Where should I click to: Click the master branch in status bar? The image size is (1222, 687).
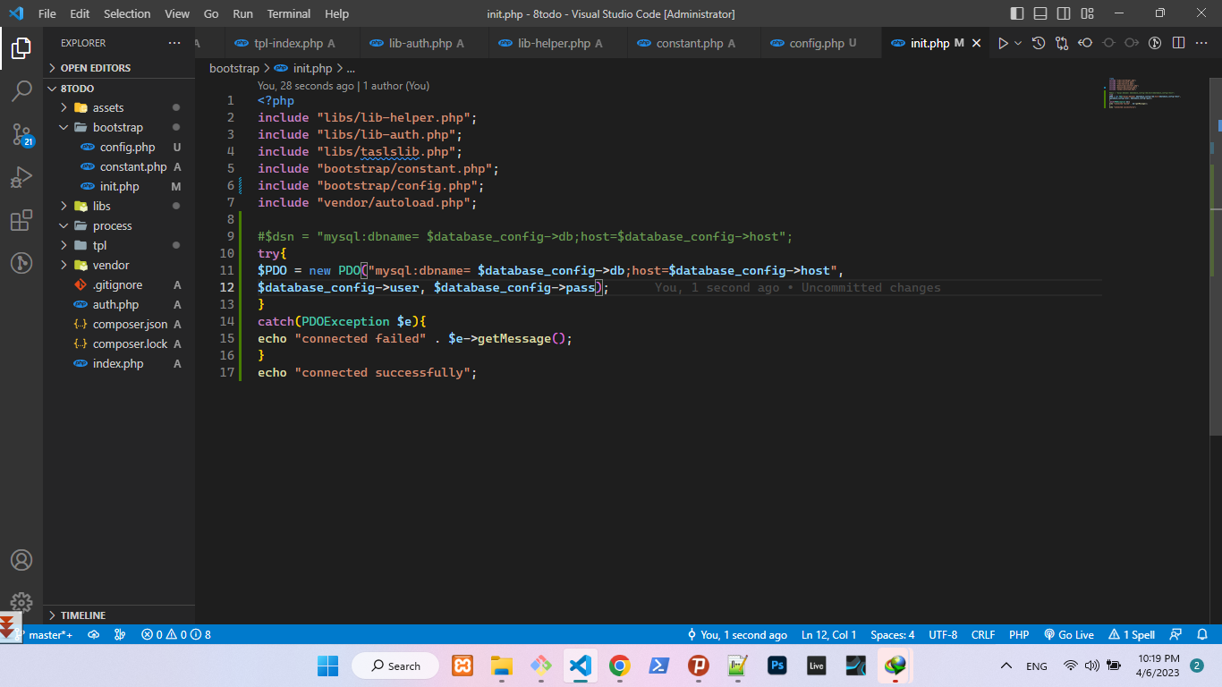[x=45, y=634]
